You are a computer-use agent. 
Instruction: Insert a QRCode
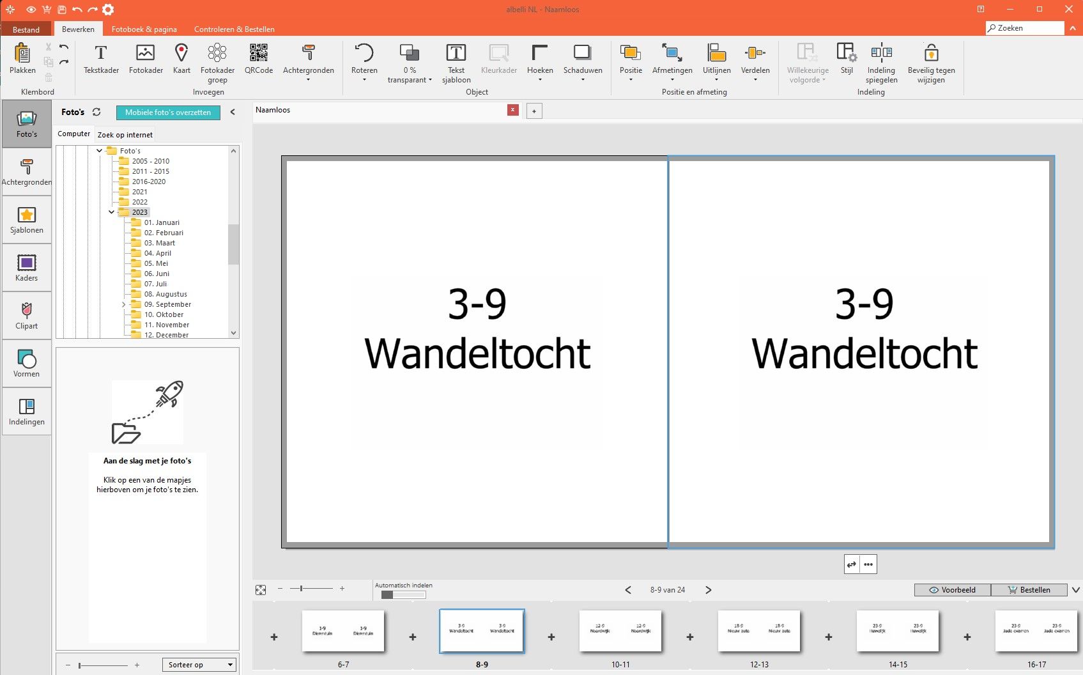259,59
